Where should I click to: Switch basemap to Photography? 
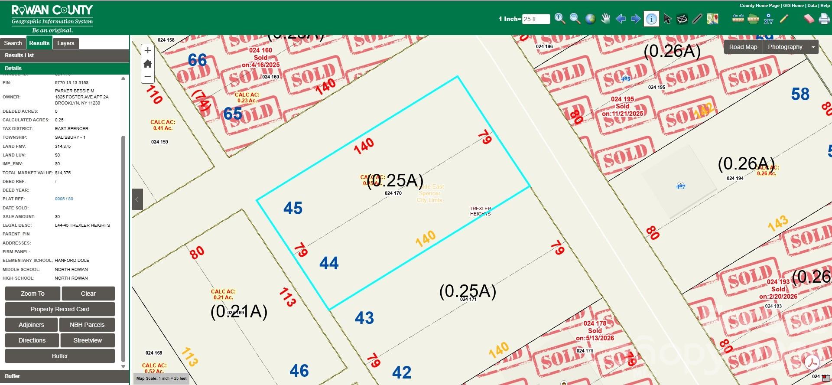pos(785,47)
